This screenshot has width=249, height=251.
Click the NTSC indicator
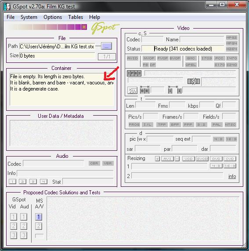pos(230,124)
